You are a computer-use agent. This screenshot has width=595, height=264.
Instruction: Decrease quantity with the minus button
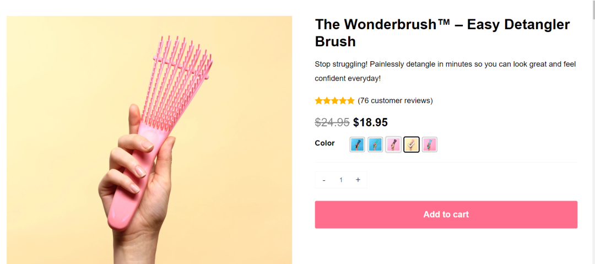pos(324,180)
